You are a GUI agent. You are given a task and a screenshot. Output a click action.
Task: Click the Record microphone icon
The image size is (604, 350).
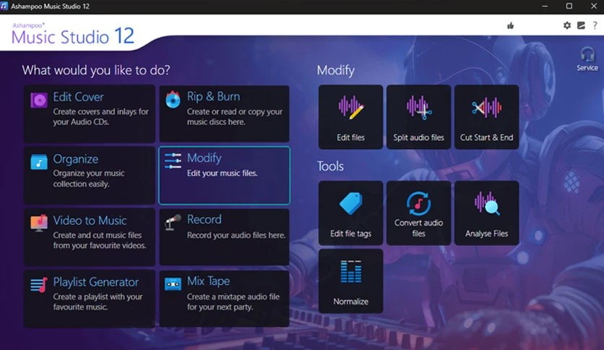pyautogui.click(x=173, y=223)
